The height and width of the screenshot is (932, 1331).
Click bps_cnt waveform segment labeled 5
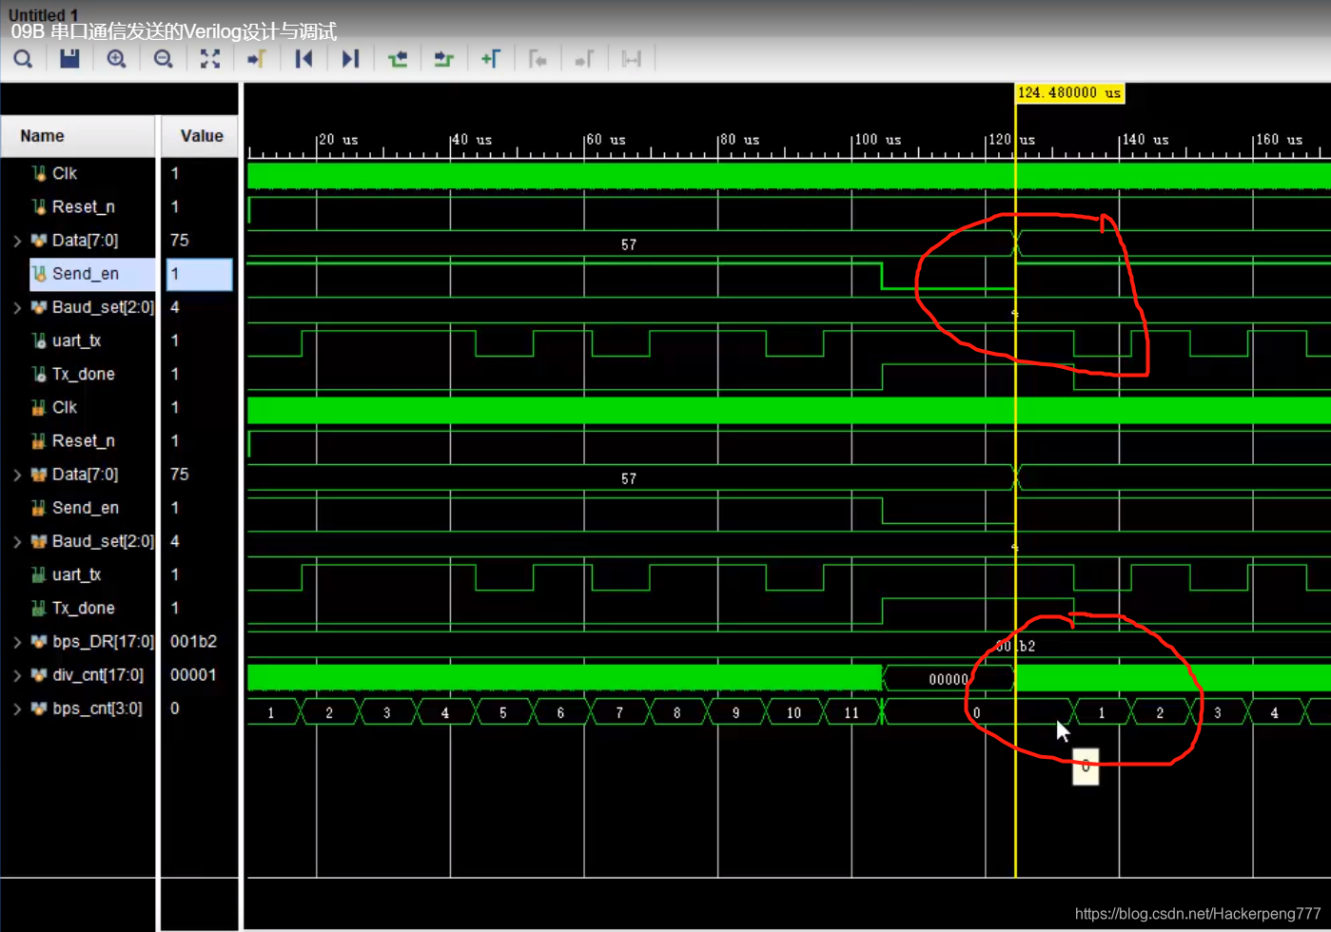coord(503,712)
